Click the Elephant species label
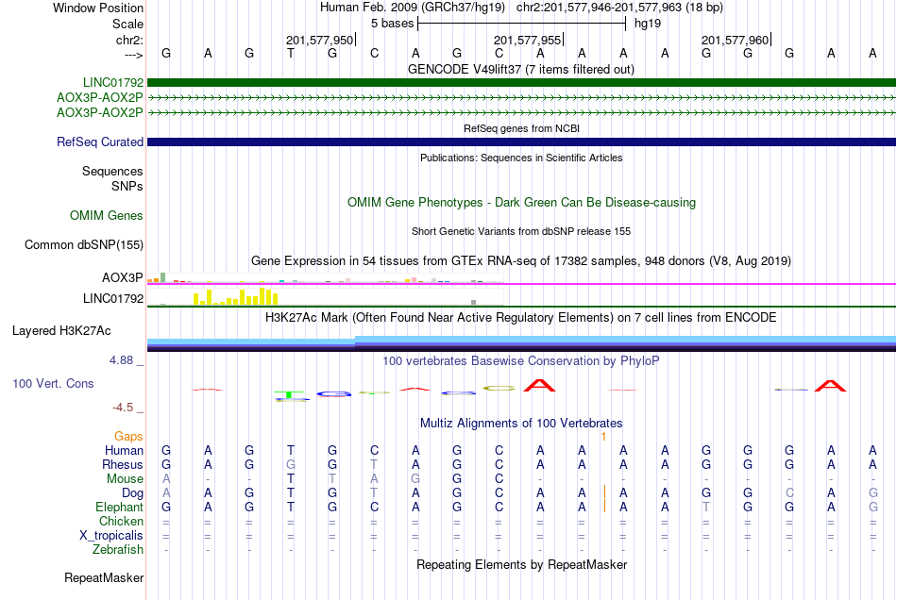The image size is (897, 600). coord(119,507)
